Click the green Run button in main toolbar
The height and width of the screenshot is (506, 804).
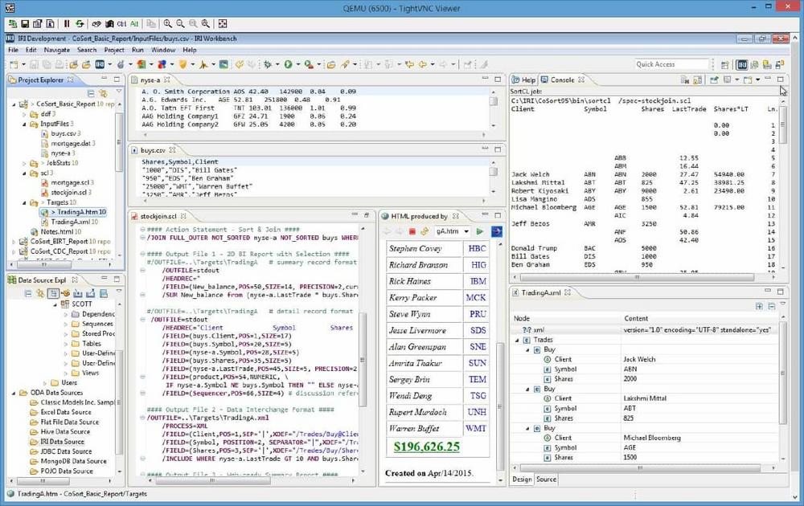[288, 64]
